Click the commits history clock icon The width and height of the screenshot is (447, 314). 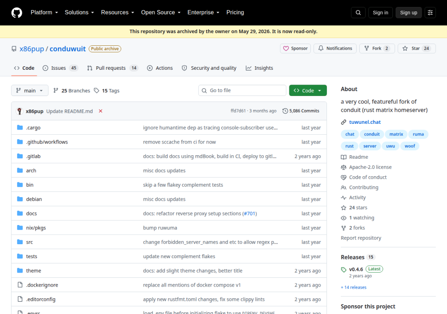pyautogui.click(x=285, y=111)
